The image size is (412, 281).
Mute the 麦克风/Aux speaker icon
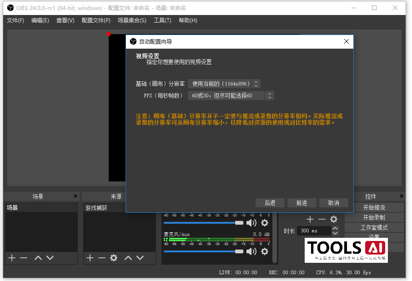[x=251, y=251]
